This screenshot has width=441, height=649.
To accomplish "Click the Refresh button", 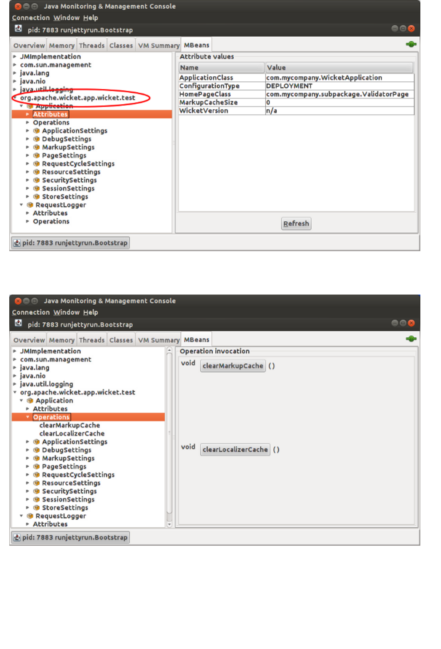I will [296, 223].
